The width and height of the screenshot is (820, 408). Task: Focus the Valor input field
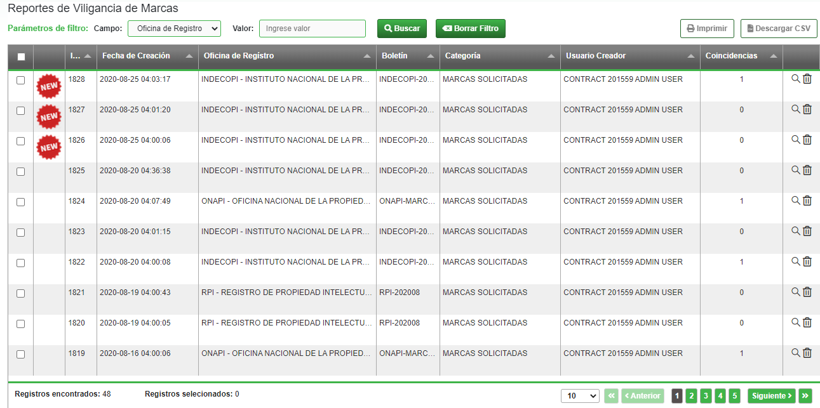point(312,29)
